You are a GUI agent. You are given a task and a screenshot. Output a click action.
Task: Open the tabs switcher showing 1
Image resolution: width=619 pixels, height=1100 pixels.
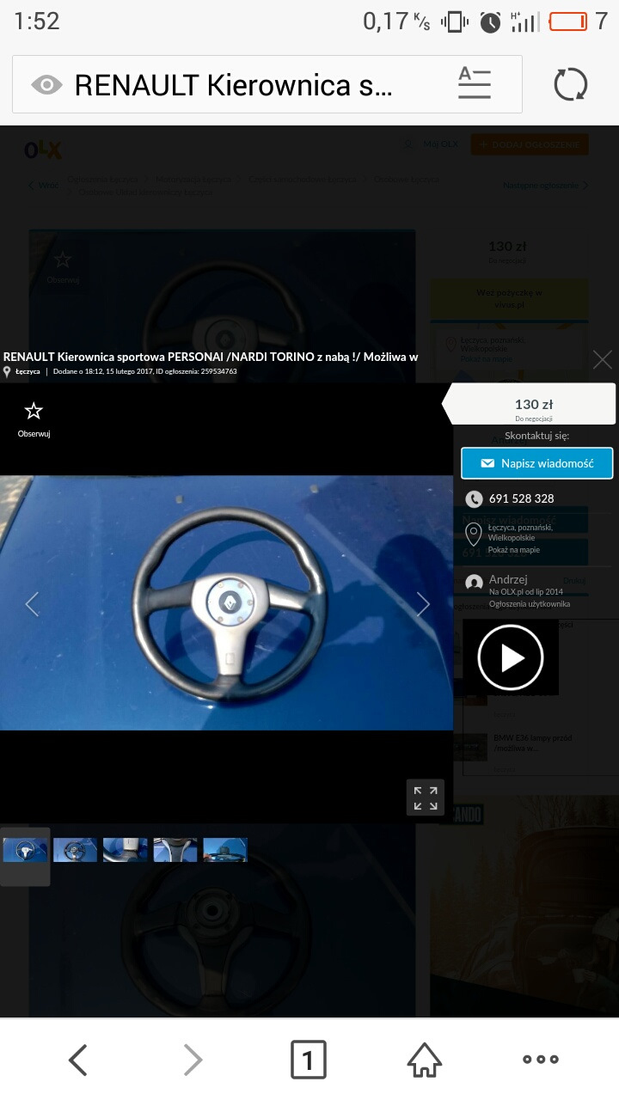[309, 1060]
